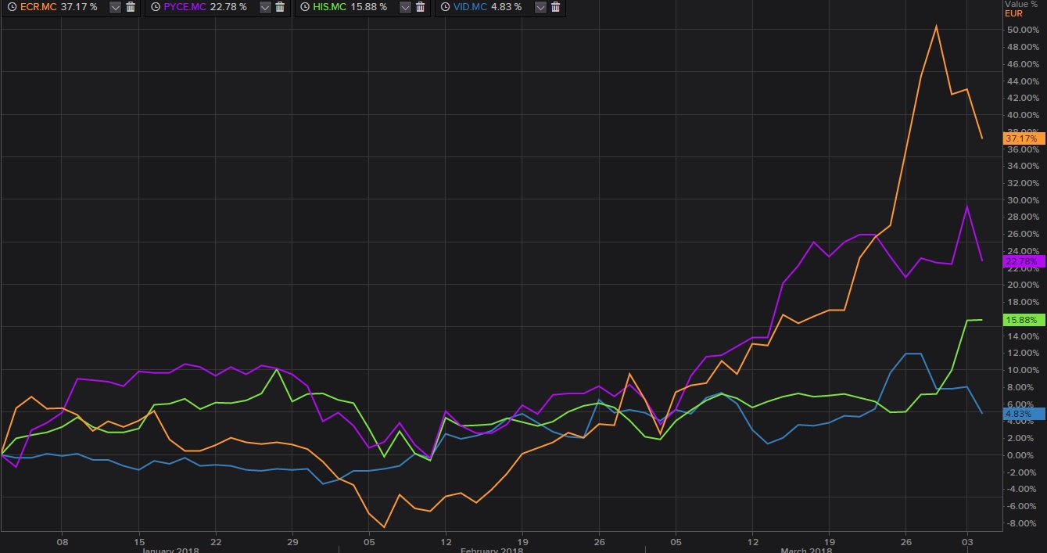This screenshot has height=553, width=1047.
Task: Click the February 2018 month label
Action: point(491,550)
